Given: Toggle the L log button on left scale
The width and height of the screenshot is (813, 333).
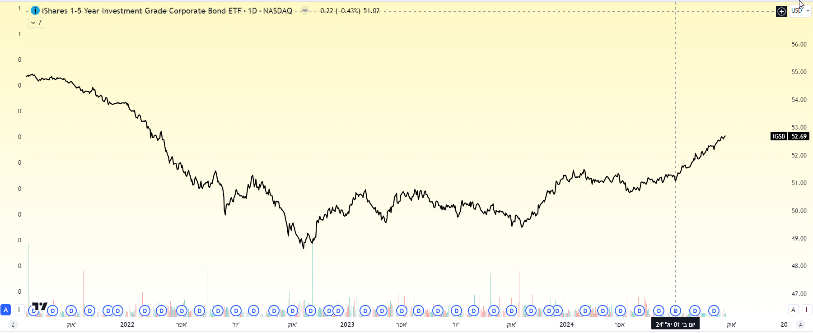Looking at the screenshot, I should pyautogui.click(x=19, y=310).
